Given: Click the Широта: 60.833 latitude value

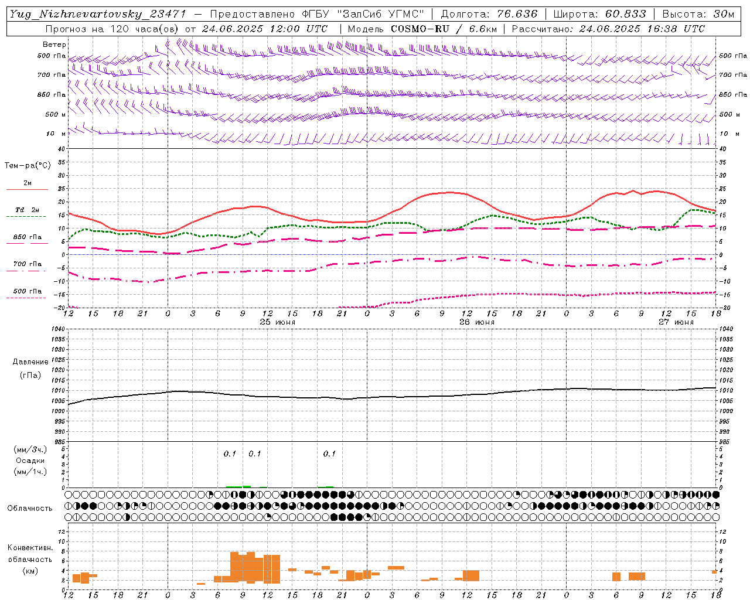Looking at the screenshot, I should tap(600, 14).
